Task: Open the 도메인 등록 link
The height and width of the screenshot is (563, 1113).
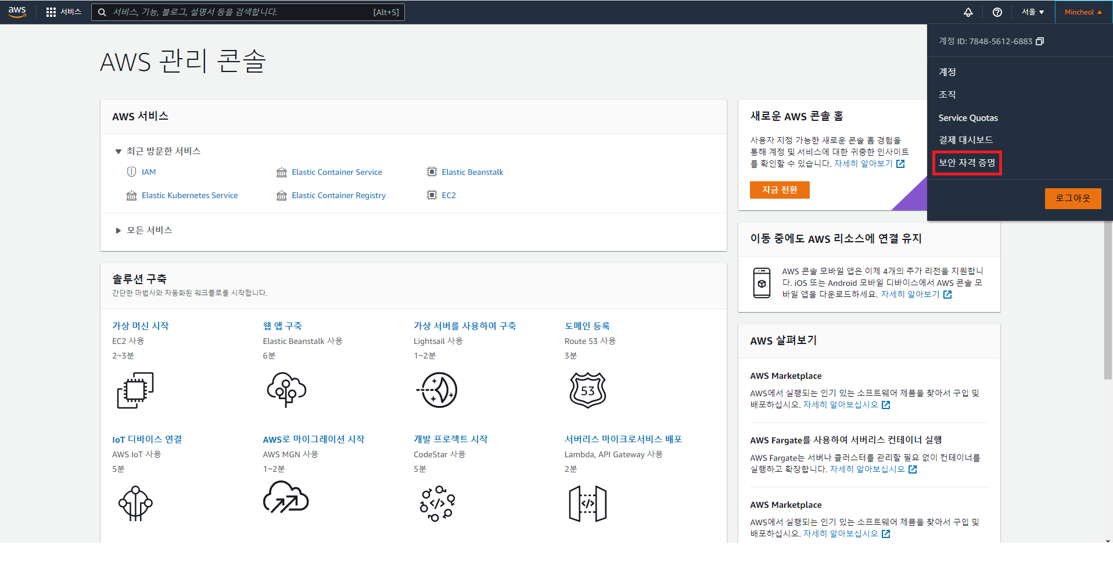Action: click(587, 326)
